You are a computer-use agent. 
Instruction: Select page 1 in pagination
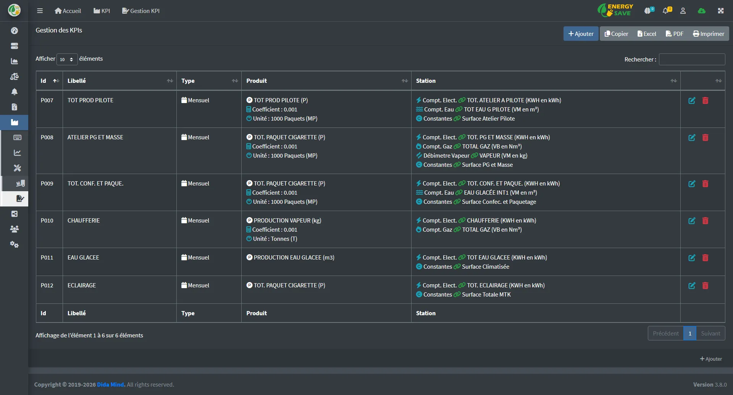pyautogui.click(x=690, y=333)
